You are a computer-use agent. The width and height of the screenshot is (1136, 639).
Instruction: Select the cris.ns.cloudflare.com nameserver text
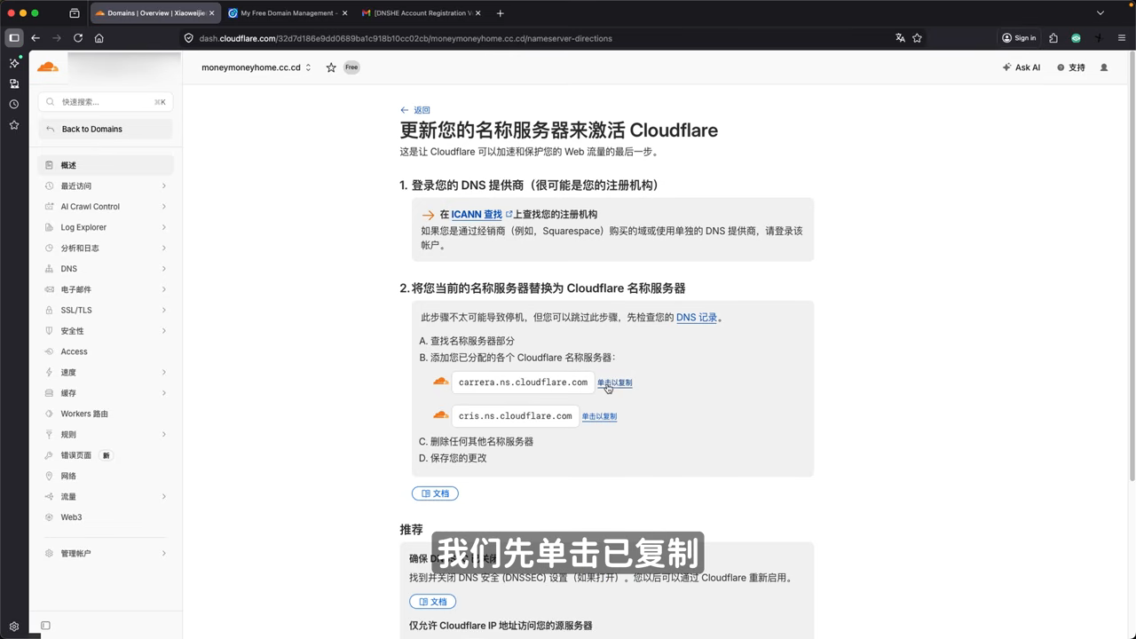[x=516, y=416]
